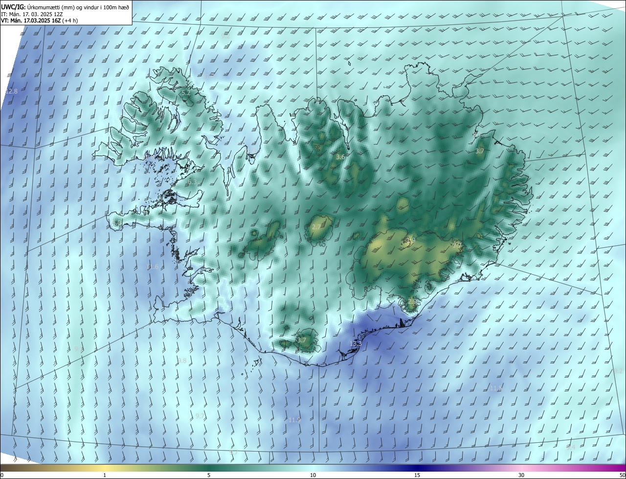The image size is (626, 479).
Task: Click the 13.3 value label on the south coast
Action: [x=356, y=344]
